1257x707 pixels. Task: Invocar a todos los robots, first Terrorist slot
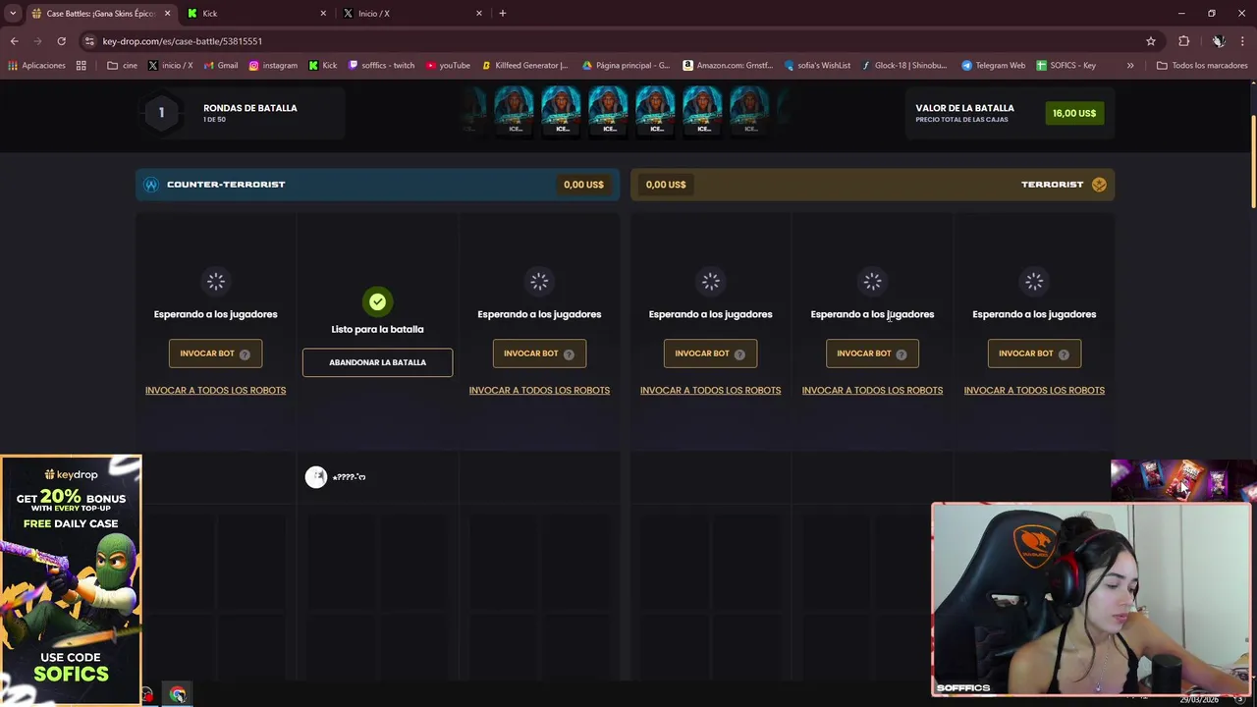point(710,390)
